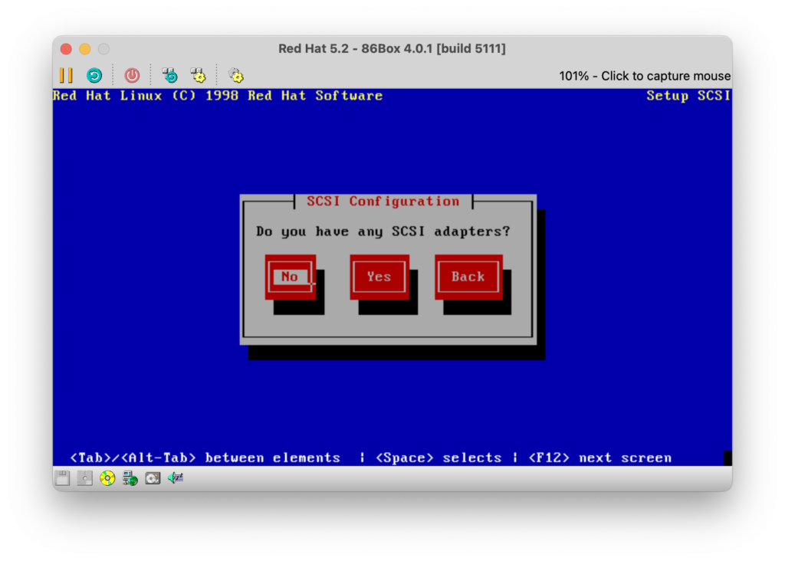Click the second floppy drive status icon

[84, 478]
